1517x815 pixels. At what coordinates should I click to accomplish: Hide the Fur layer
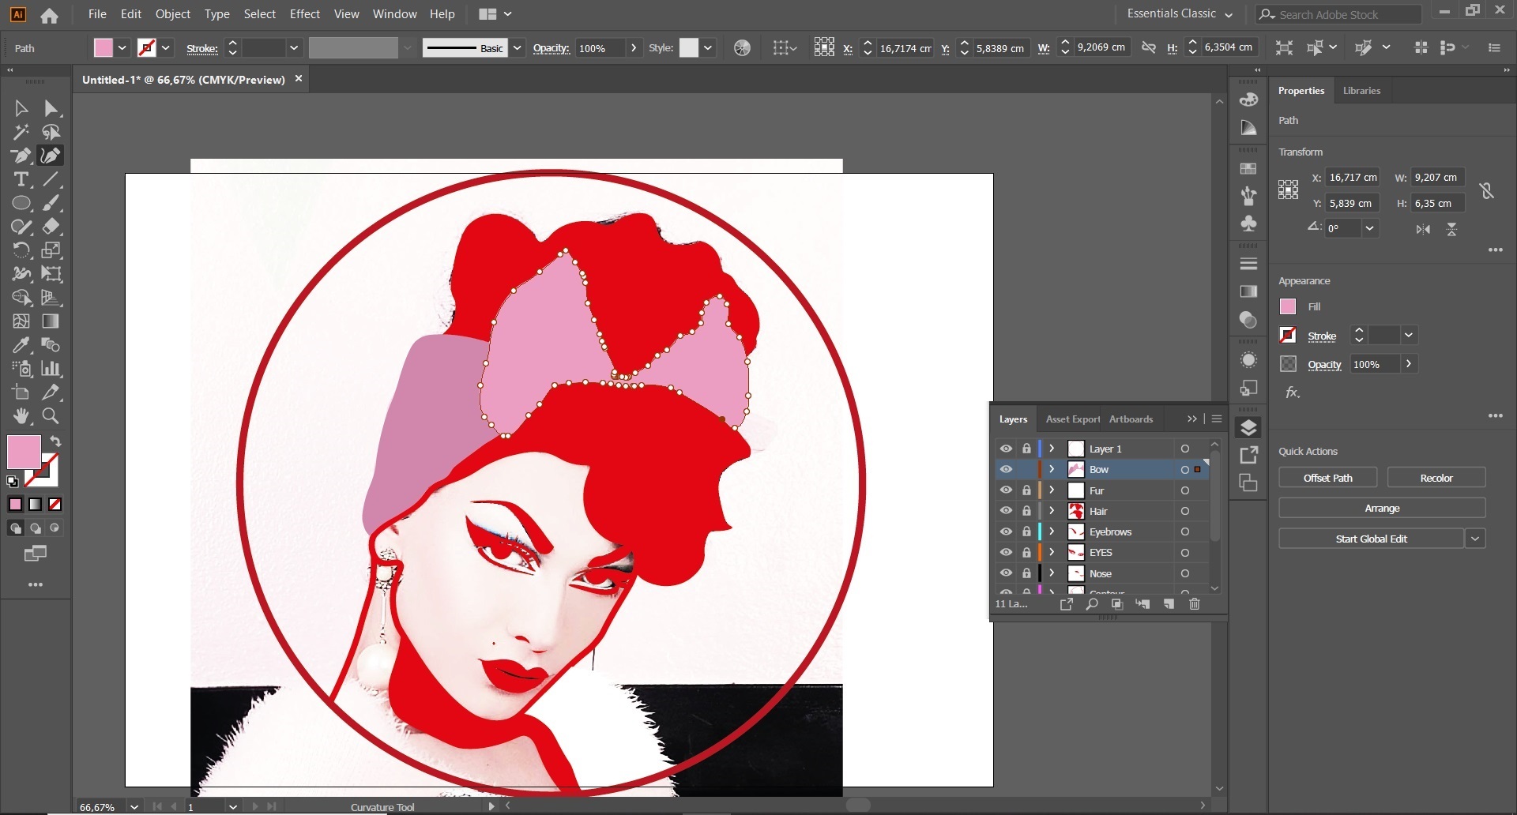point(1006,490)
